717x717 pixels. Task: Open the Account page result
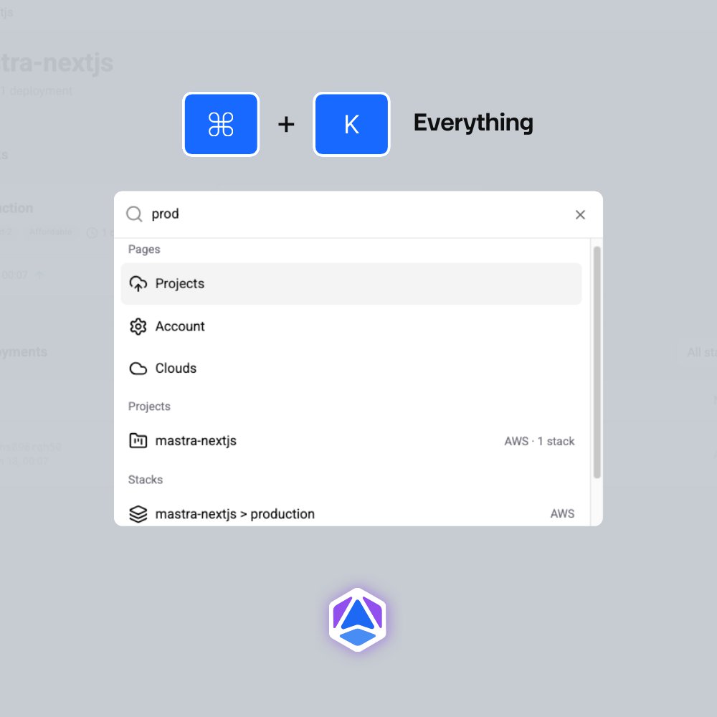tap(351, 326)
